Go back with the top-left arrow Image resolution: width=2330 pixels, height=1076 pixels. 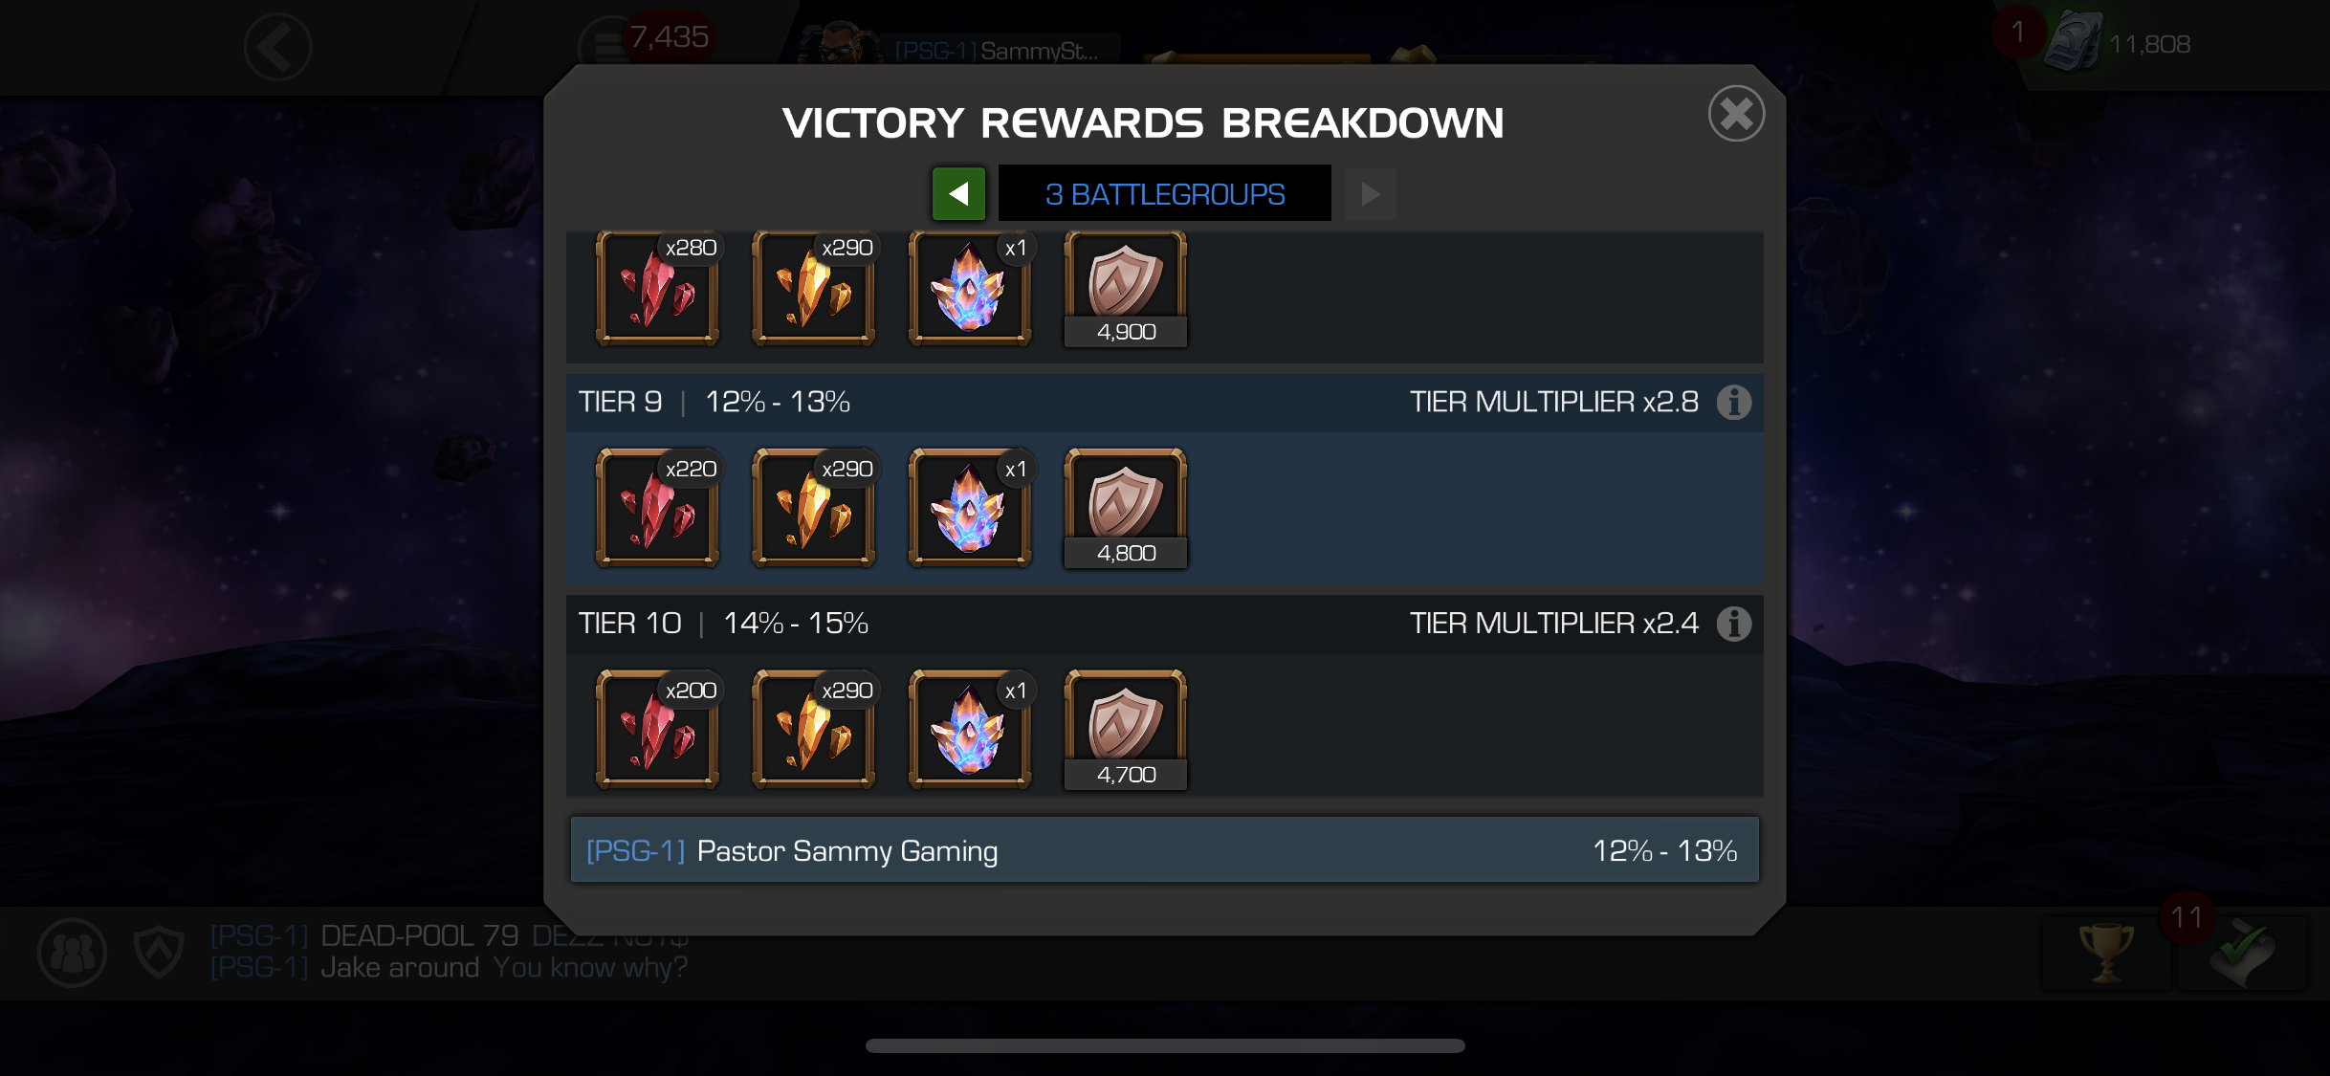[x=277, y=47]
